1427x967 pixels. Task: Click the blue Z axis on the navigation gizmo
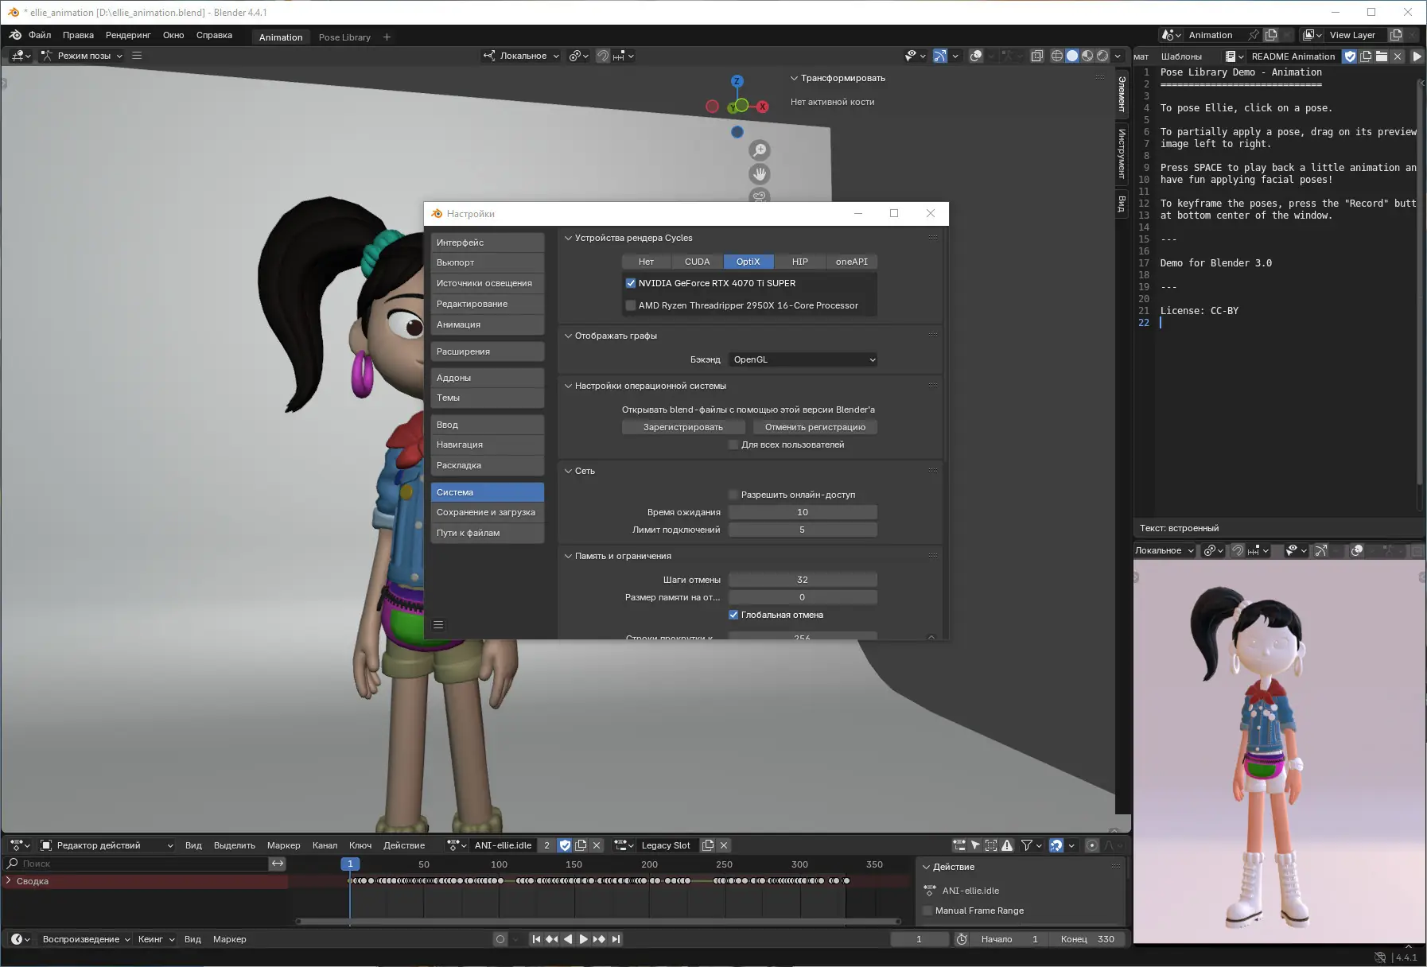(x=737, y=81)
